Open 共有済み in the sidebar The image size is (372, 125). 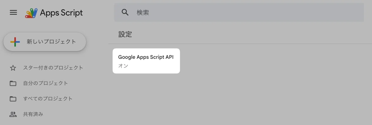pyautogui.click(x=26, y=114)
